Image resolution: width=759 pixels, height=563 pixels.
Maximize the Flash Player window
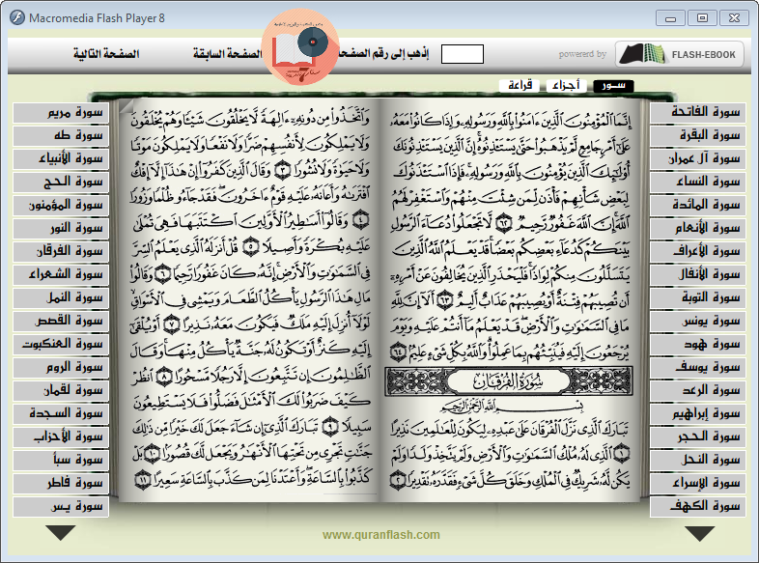click(x=702, y=18)
